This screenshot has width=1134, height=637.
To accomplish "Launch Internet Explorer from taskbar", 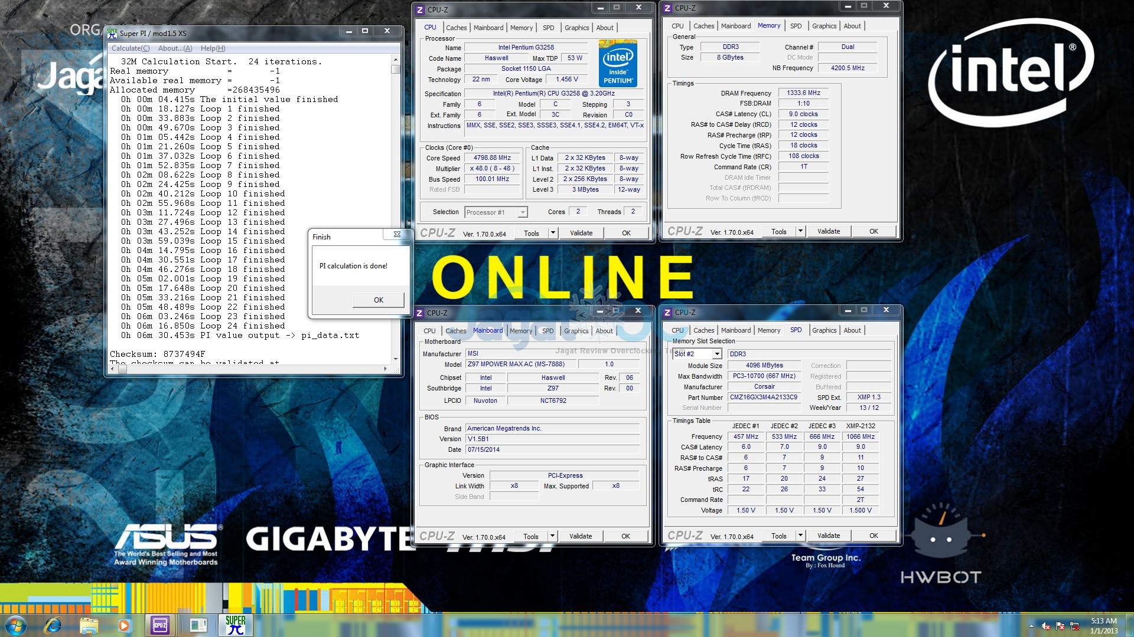I will click(x=53, y=625).
